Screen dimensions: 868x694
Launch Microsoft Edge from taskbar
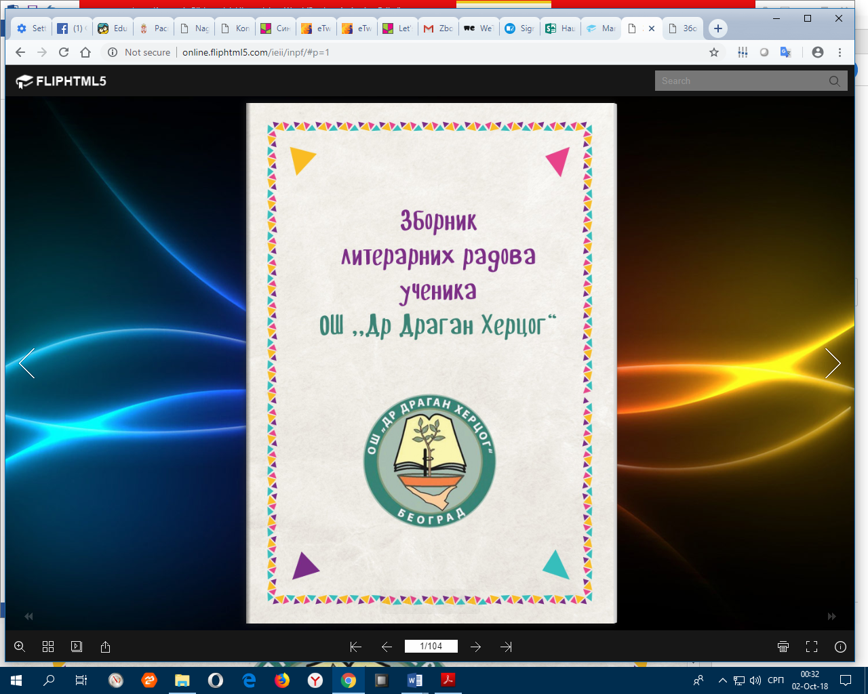tap(249, 680)
